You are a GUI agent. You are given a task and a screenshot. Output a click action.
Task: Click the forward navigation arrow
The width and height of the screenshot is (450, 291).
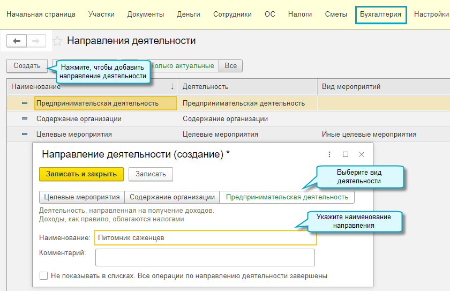coord(36,41)
